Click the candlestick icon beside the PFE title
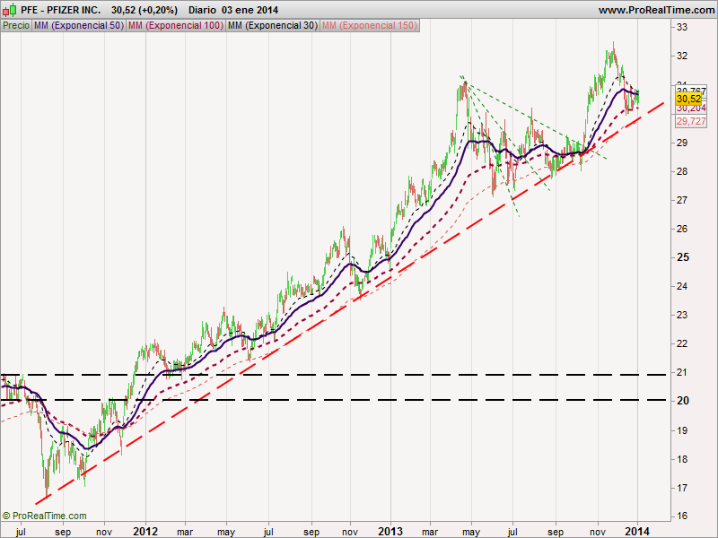The height and width of the screenshot is (538, 718). click(x=10, y=9)
